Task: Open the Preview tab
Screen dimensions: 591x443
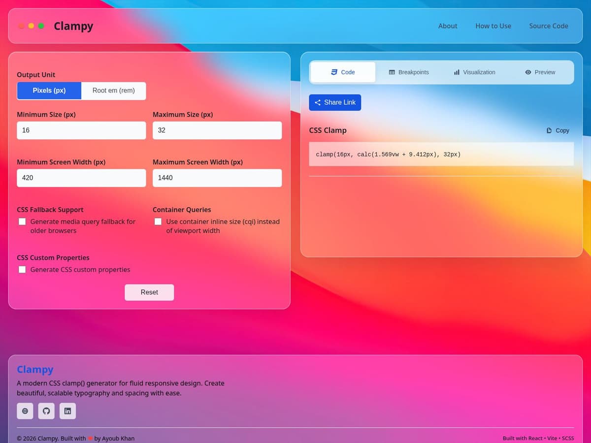Action: tap(540, 72)
